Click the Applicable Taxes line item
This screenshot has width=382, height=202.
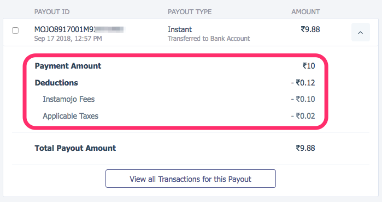pyautogui.click(x=70, y=116)
